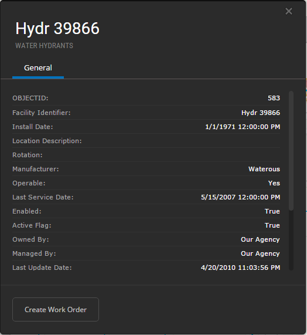The height and width of the screenshot is (335, 307).
Task: Select the Last Service Date value
Action: (x=240, y=197)
